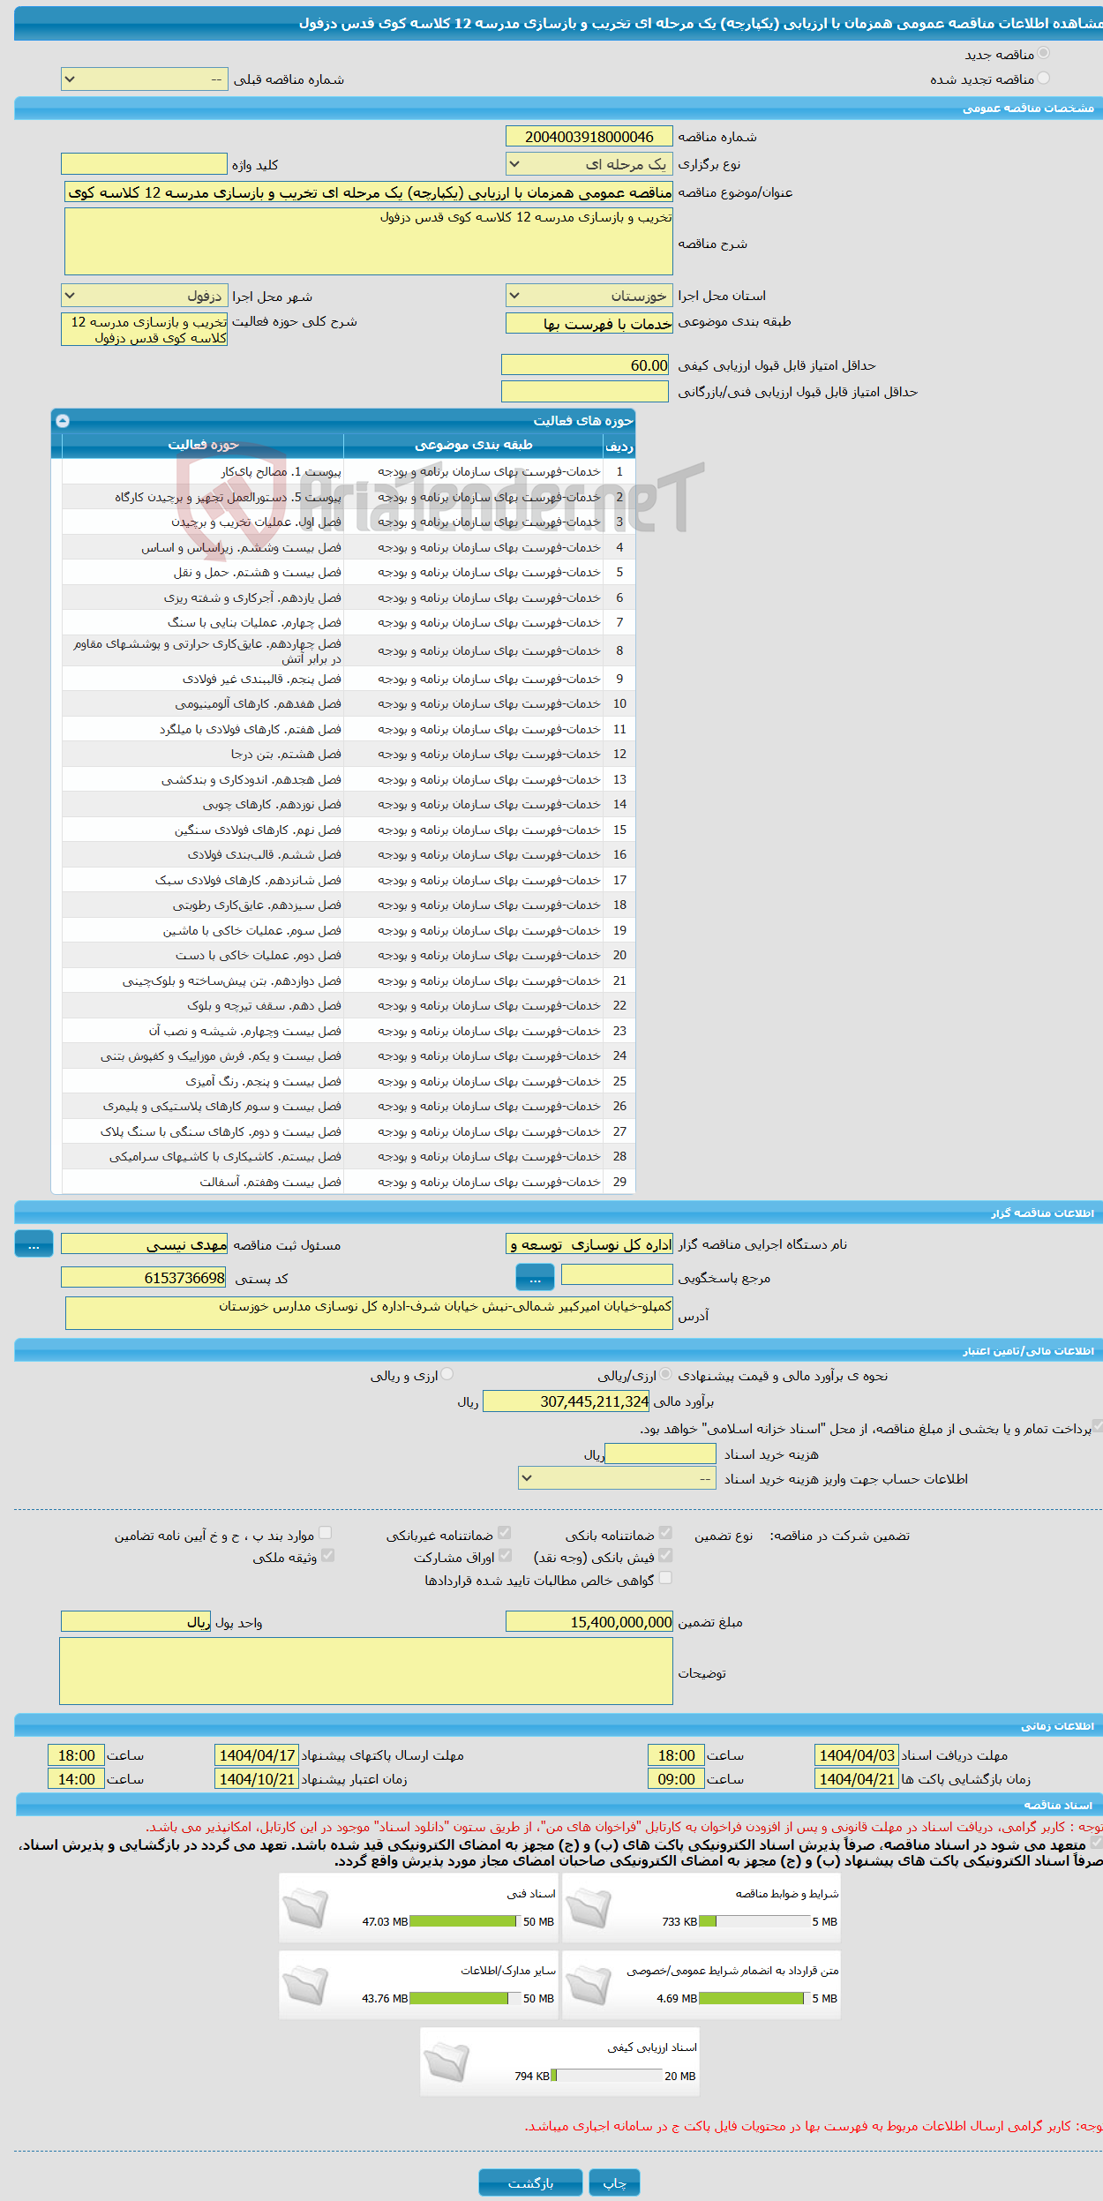Click the document receipt deadline date 1404/04/03

[x=857, y=1755]
